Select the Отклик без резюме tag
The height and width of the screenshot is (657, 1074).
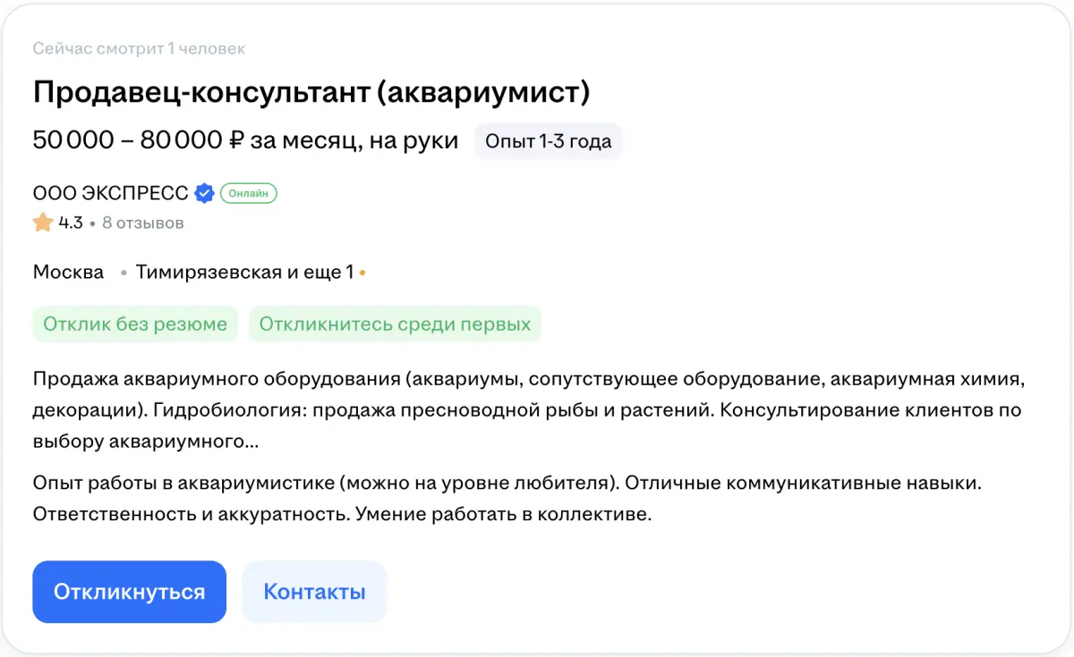point(135,324)
